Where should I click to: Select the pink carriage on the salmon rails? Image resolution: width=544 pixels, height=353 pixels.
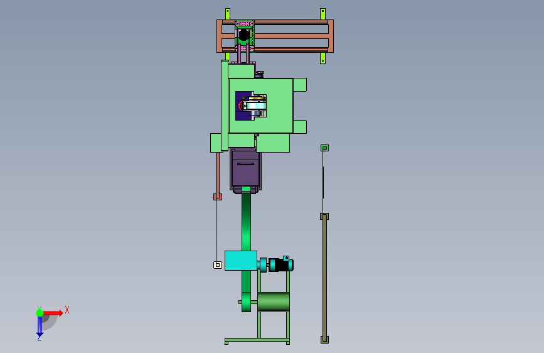[245, 36]
